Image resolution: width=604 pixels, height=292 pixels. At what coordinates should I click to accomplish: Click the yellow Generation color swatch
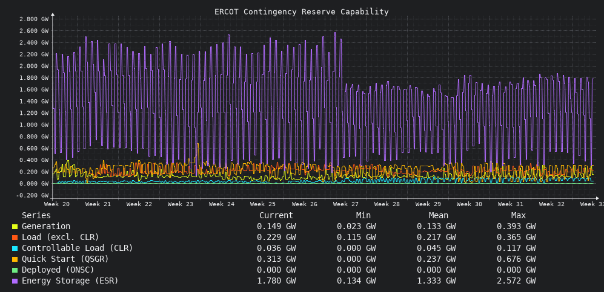tap(15, 227)
